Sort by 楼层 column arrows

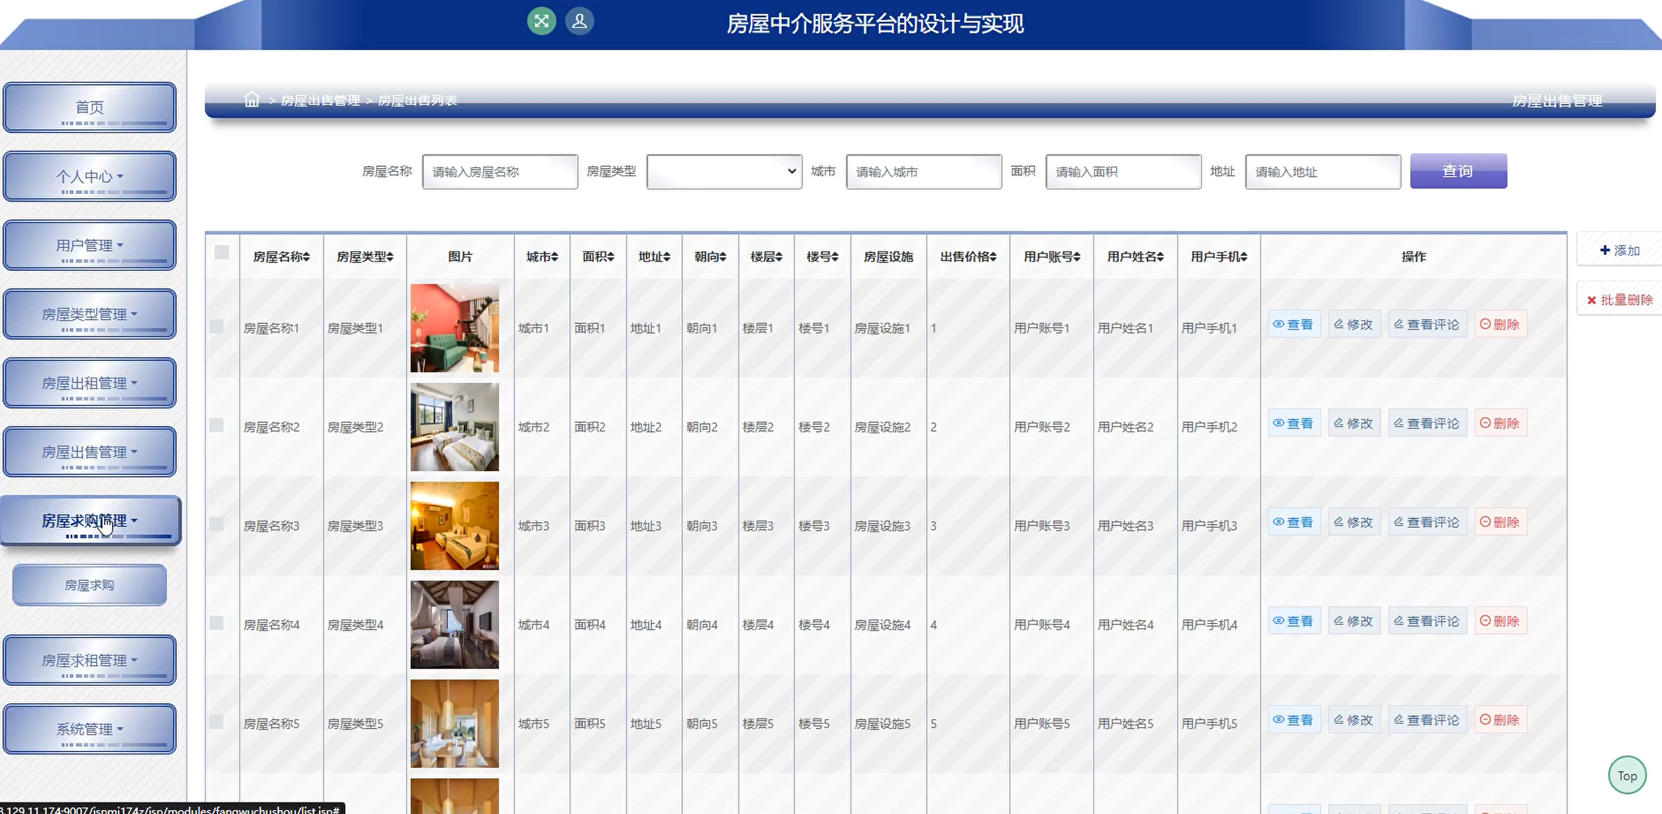point(779,257)
